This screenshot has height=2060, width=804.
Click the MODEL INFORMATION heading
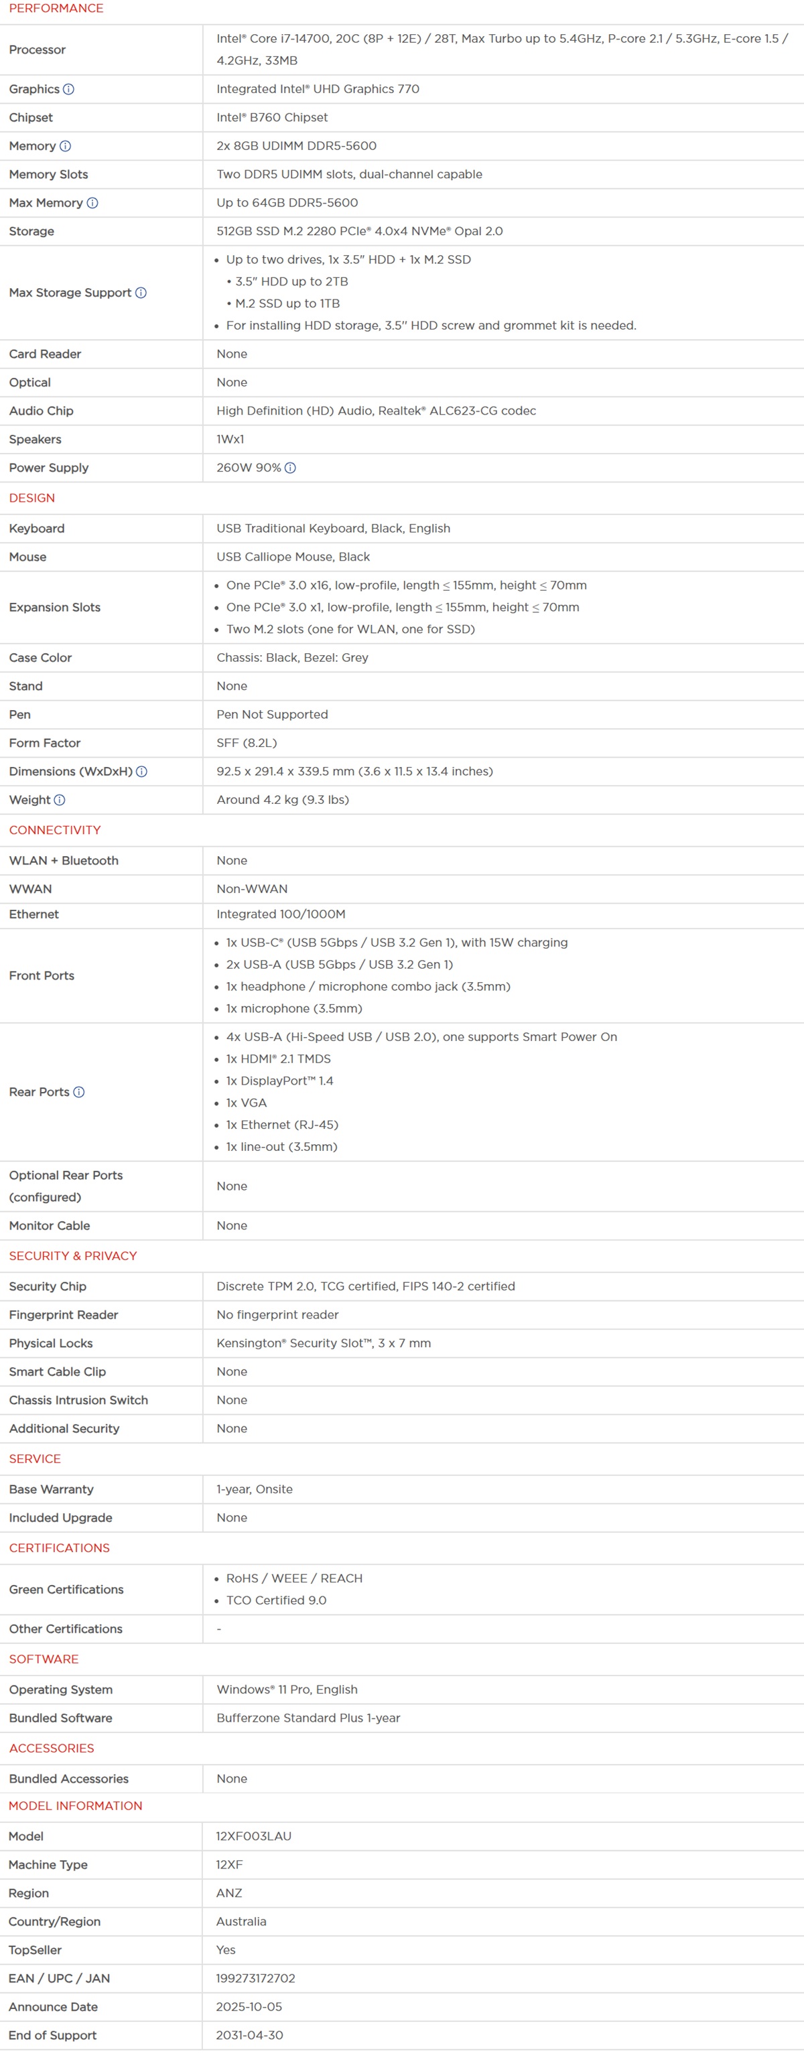pyautogui.click(x=75, y=1805)
